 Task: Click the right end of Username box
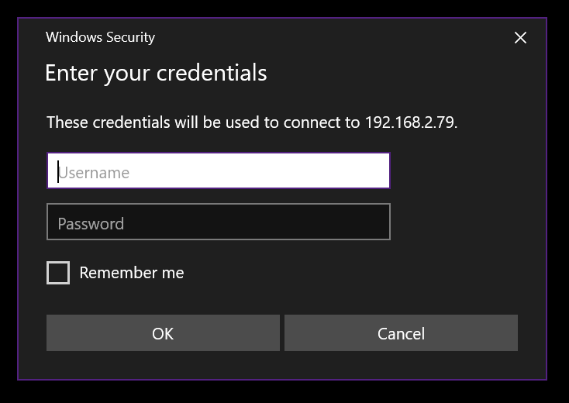378,170
